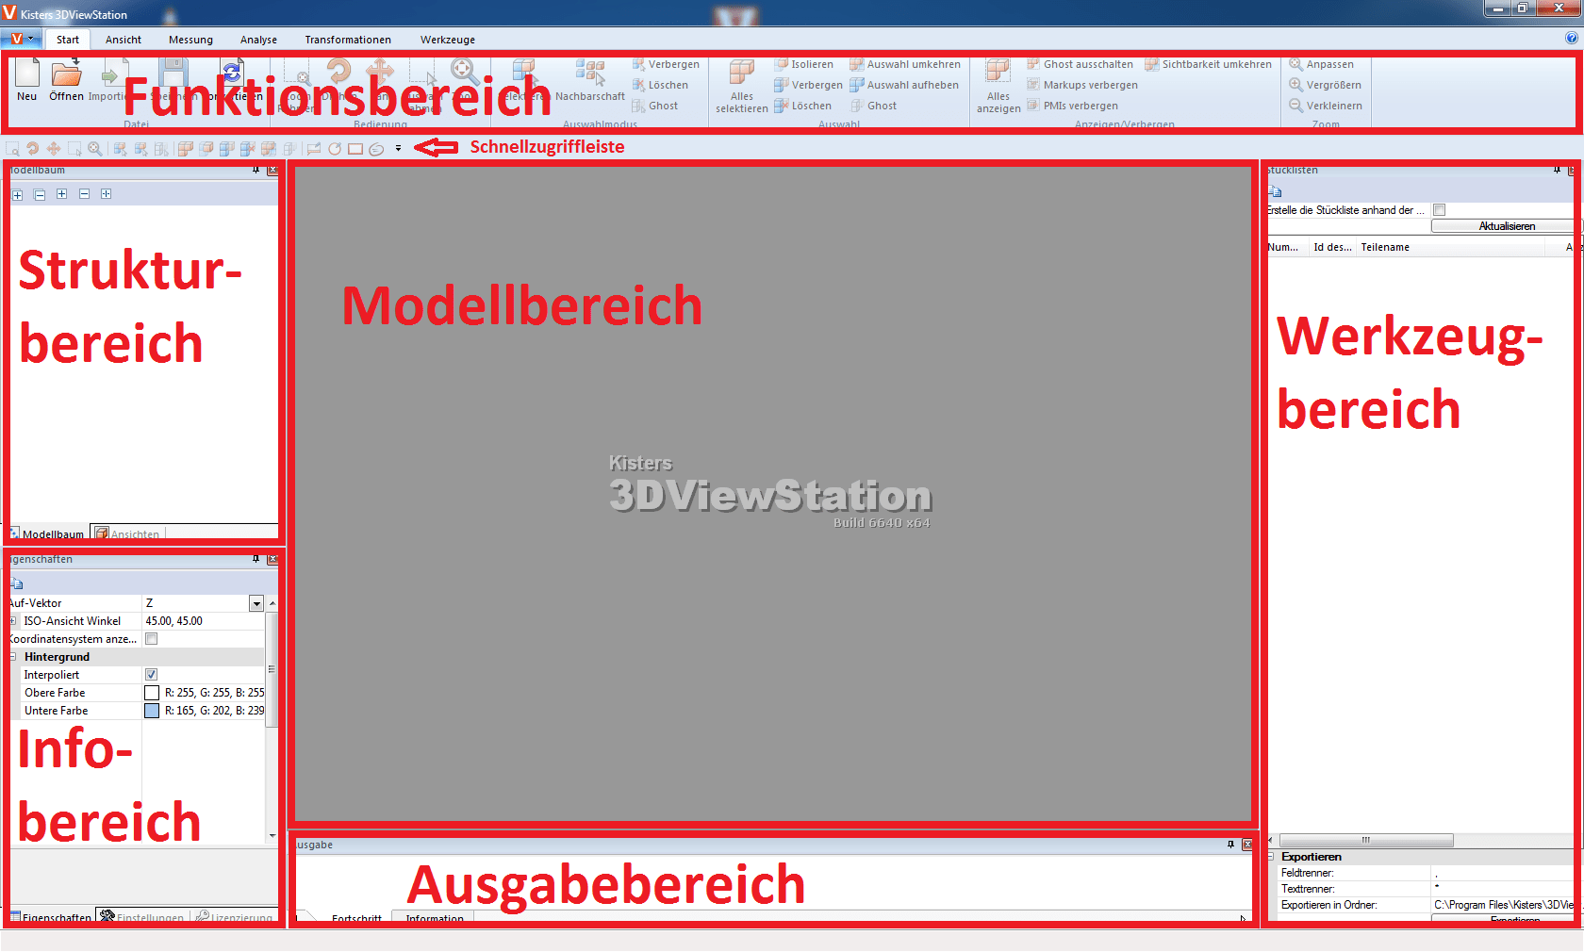Viewport: 1584px width, 952px height.
Task: Toggle the Erstelle die Stückliste checkbox
Action: pyautogui.click(x=1439, y=210)
